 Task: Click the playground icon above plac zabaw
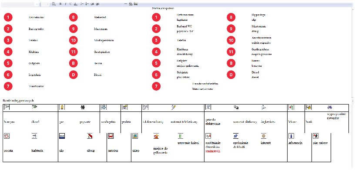click(315, 136)
